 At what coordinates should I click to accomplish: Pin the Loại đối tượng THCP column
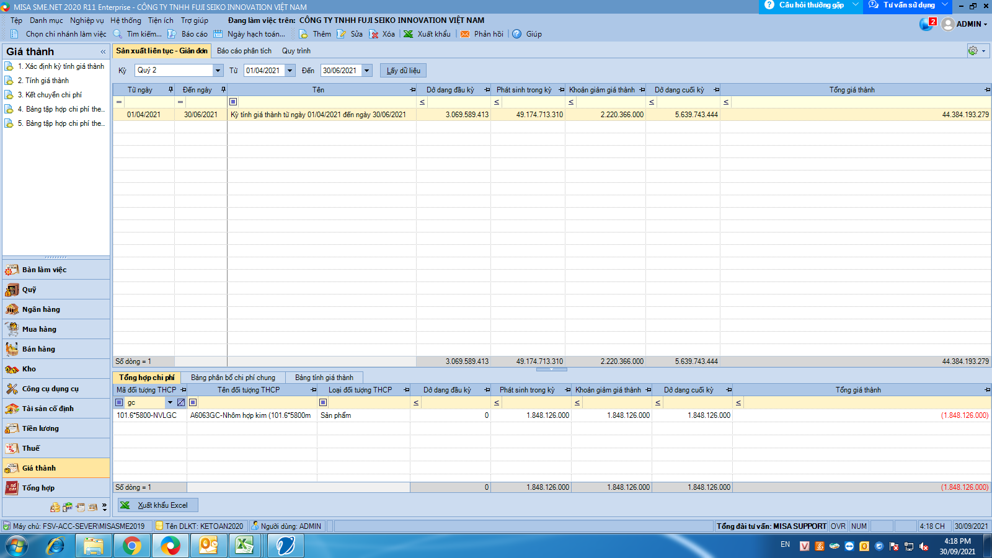click(406, 390)
